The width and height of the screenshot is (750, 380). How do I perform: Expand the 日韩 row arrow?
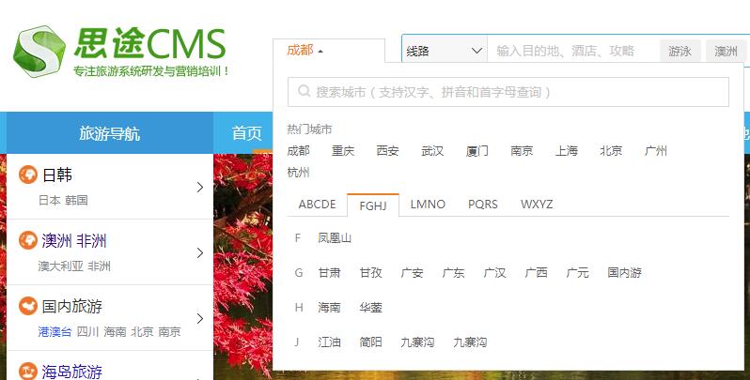199,187
